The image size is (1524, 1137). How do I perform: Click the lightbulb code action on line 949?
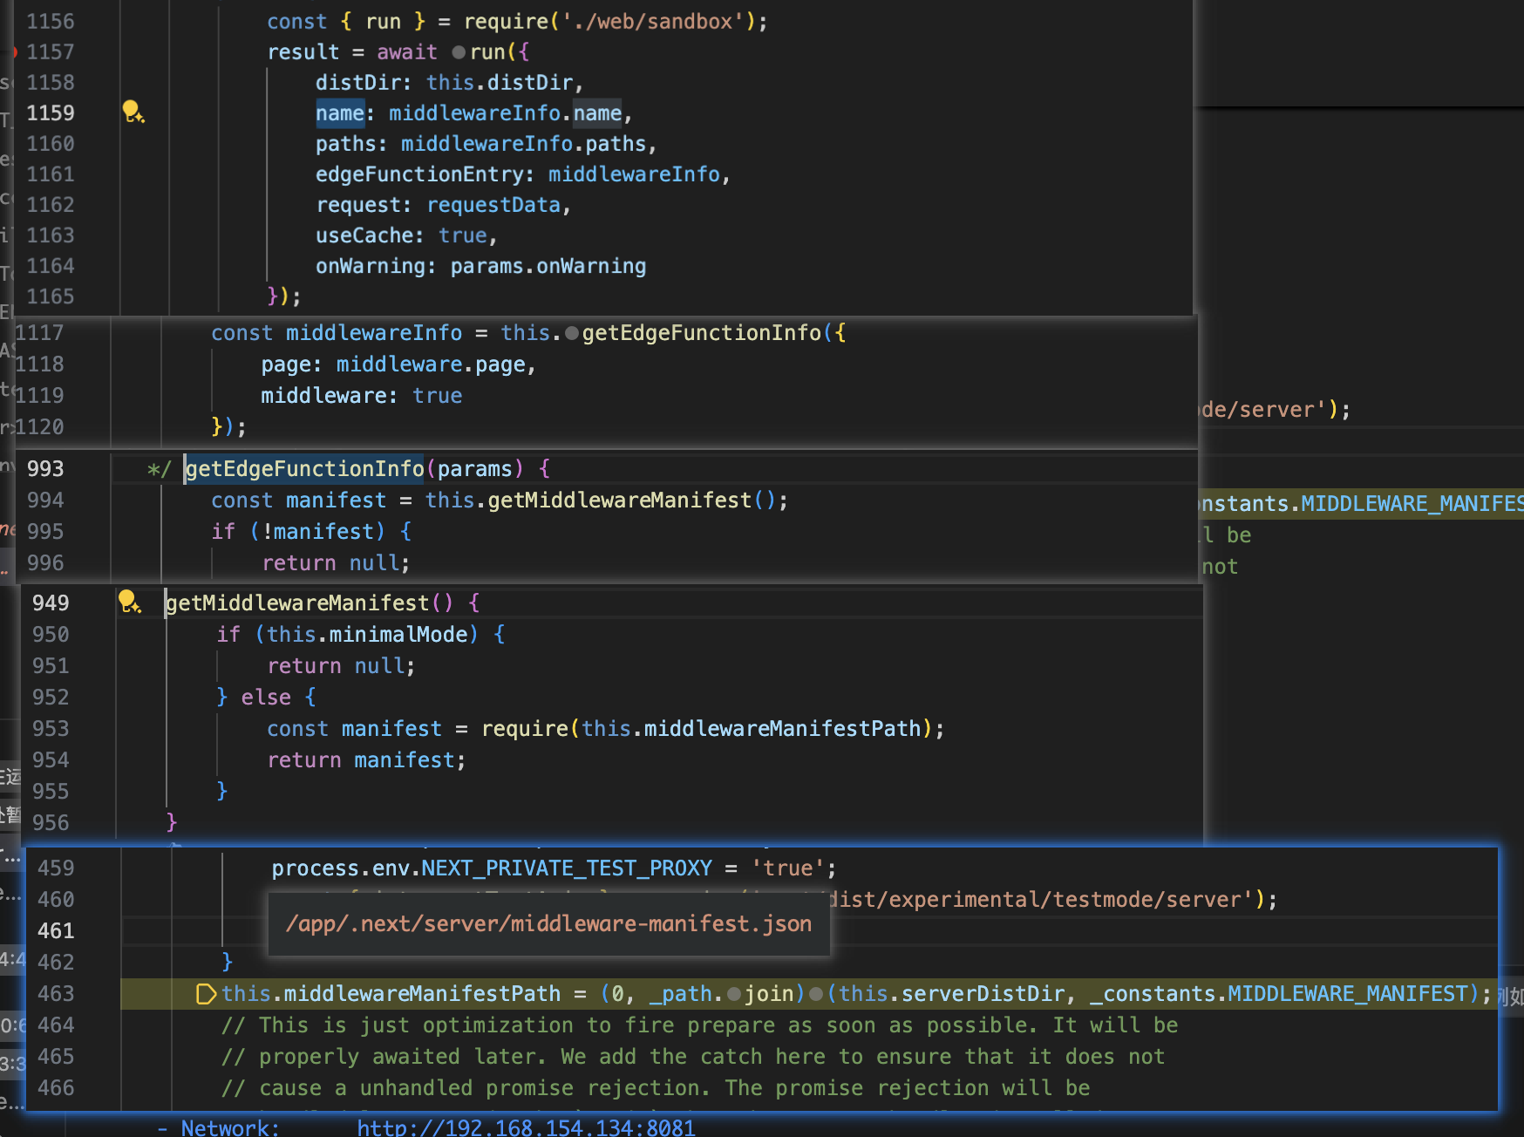129,602
